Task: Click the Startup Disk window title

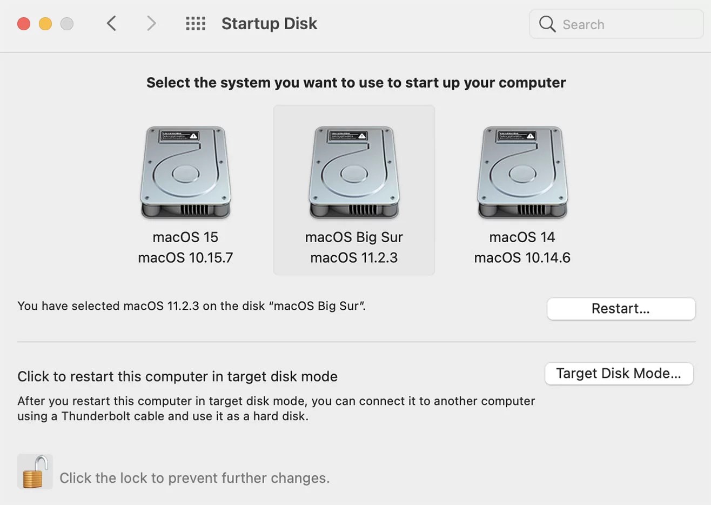Action: click(x=269, y=24)
